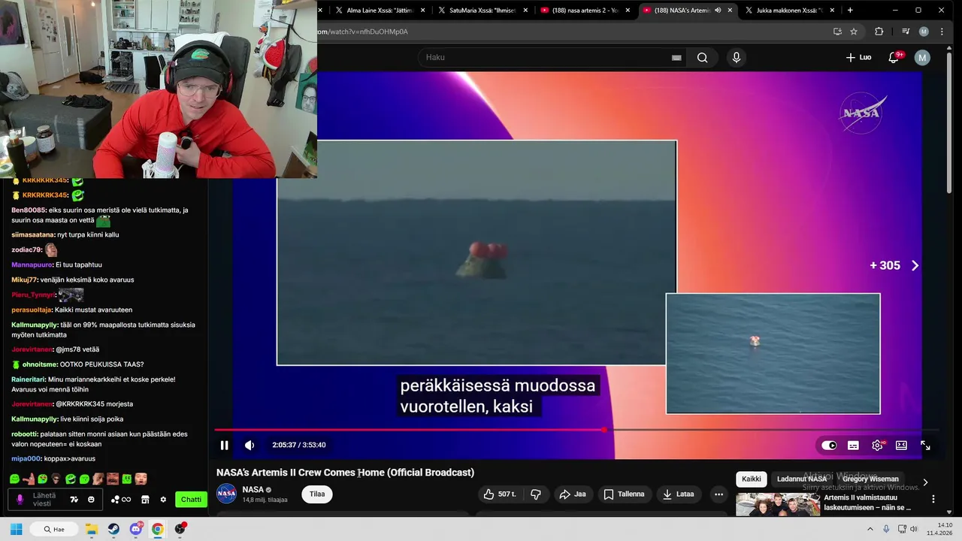Pause the NASA video playback
962x541 pixels.
(224, 445)
